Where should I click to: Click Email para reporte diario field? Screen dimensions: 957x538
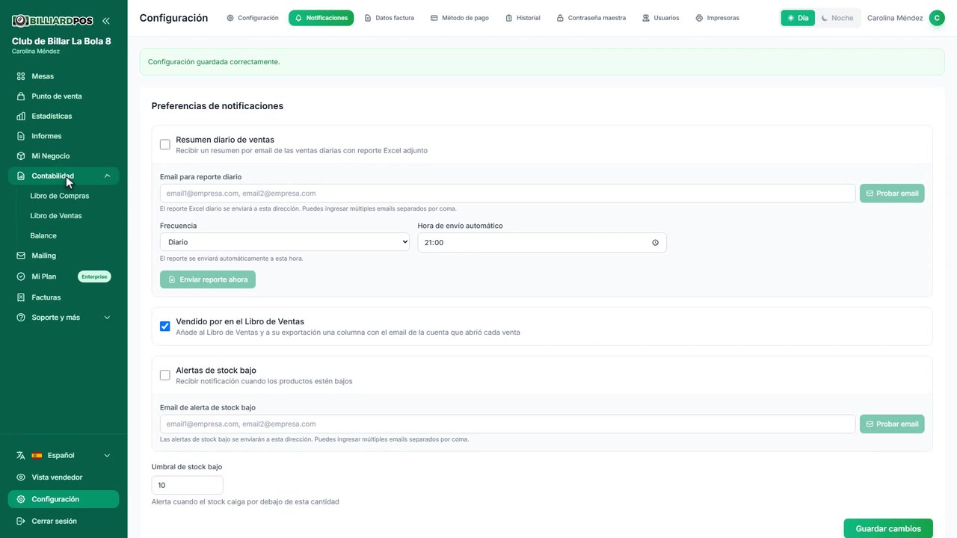pos(508,194)
